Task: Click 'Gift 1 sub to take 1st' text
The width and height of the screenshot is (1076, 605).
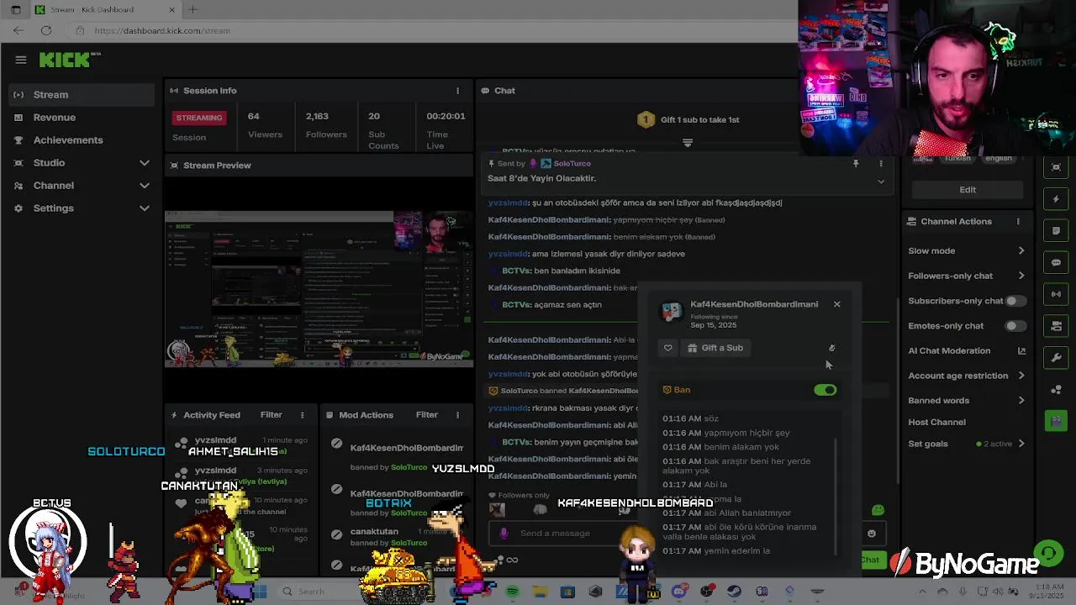Action: click(x=699, y=120)
